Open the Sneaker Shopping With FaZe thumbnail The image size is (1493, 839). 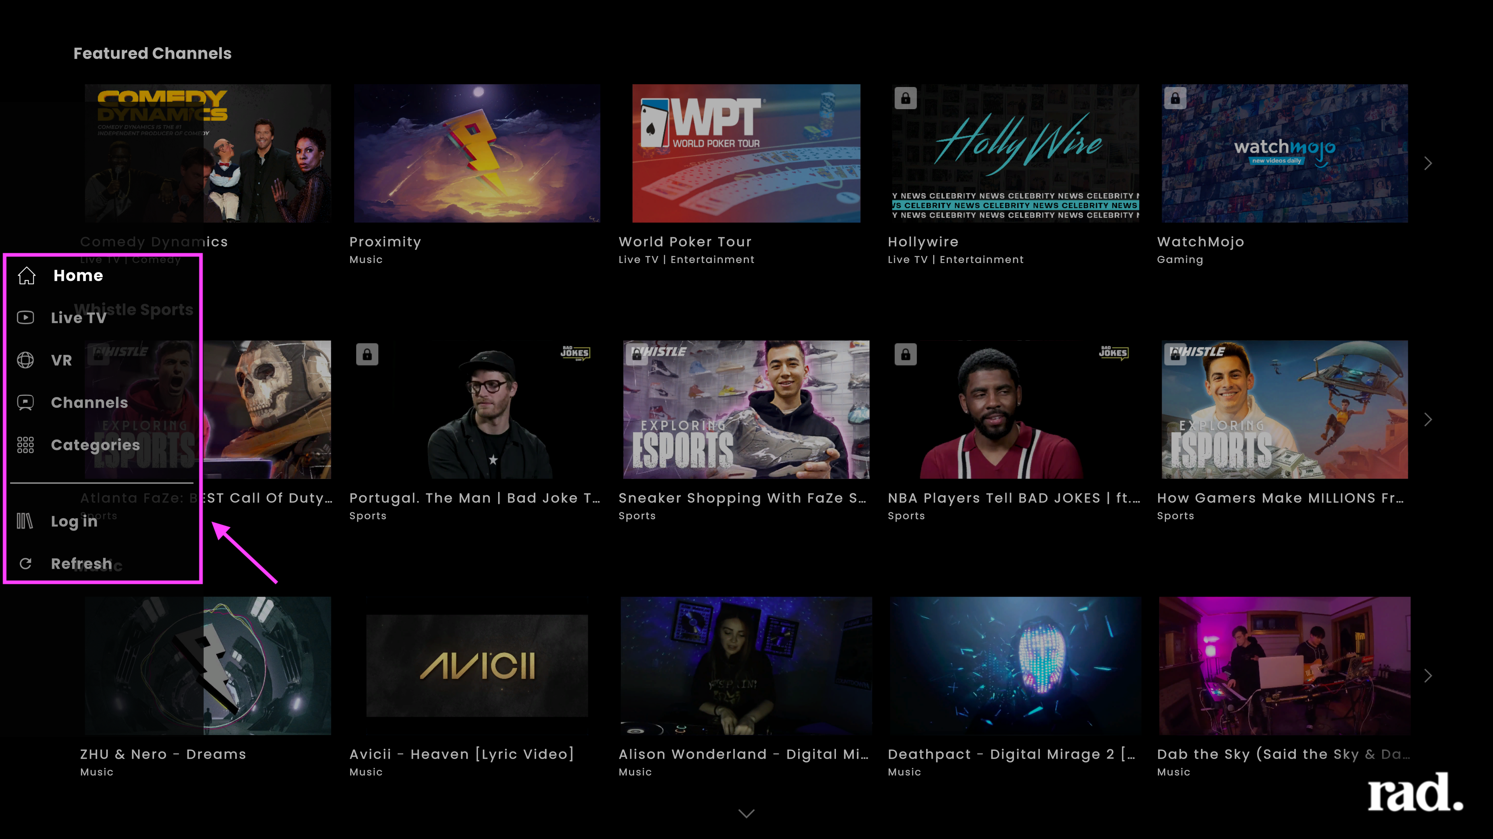pos(746,409)
